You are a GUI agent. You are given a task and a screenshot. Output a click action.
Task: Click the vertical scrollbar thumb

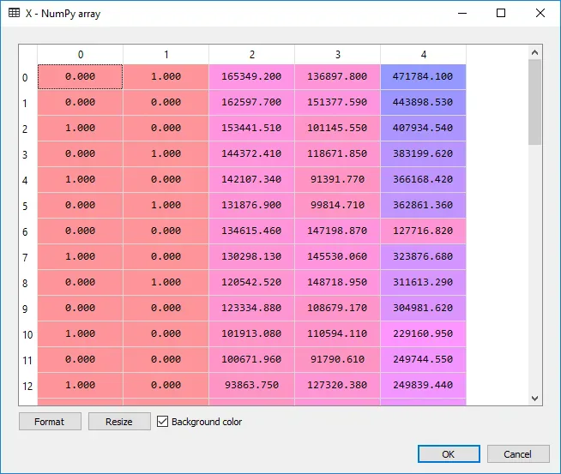pyautogui.click(x=535, y=102)
